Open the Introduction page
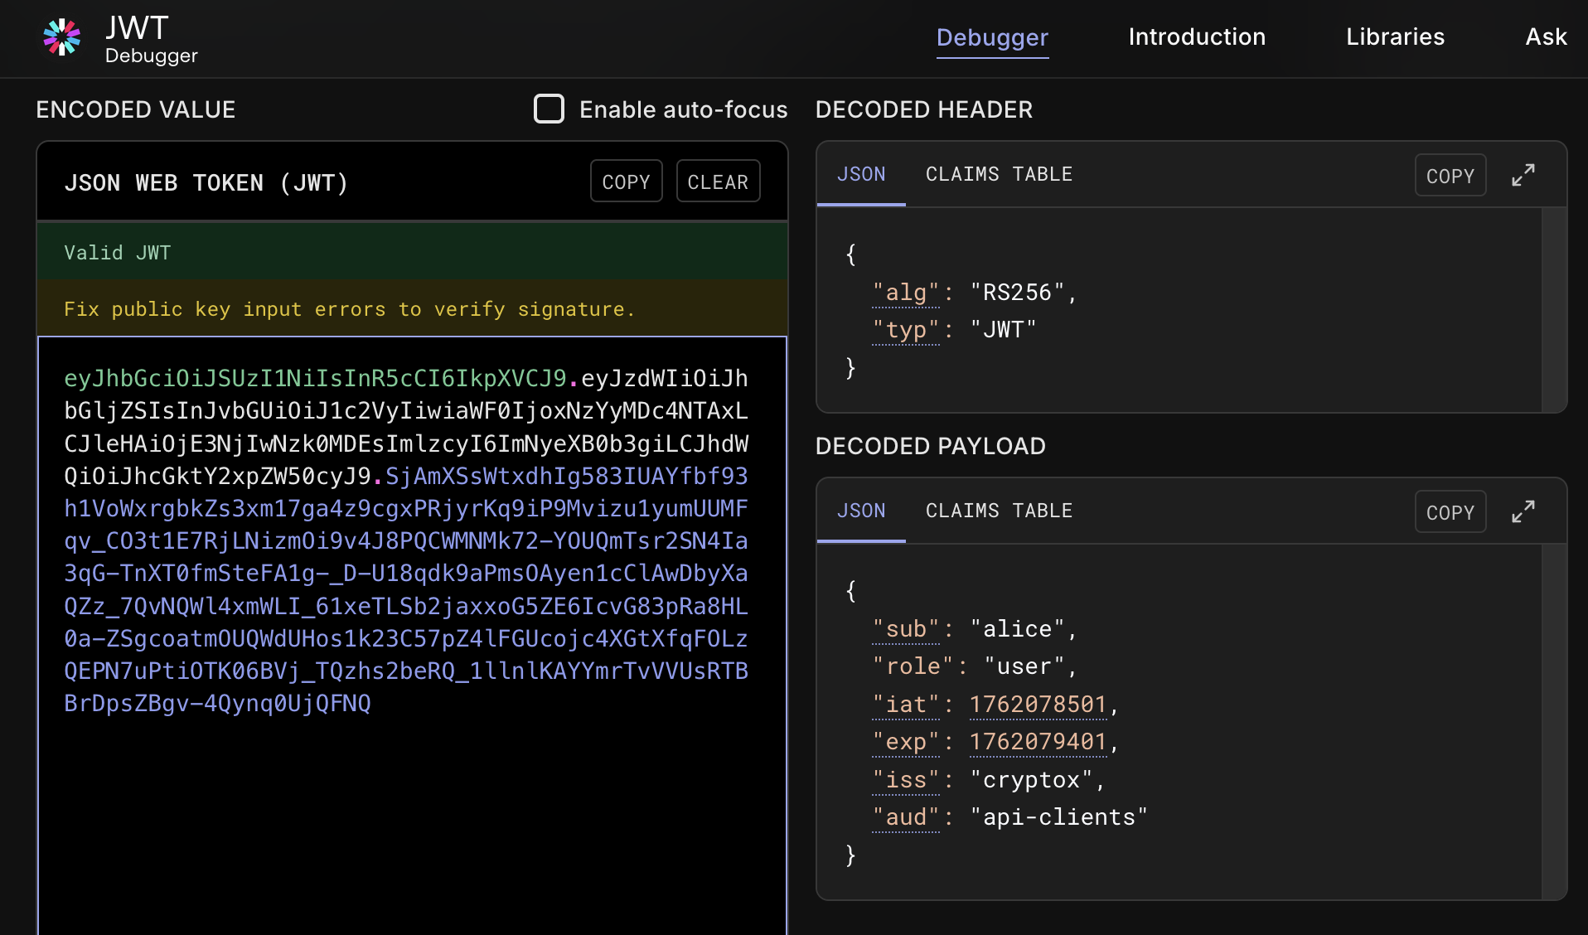 tap(1196, 36)
